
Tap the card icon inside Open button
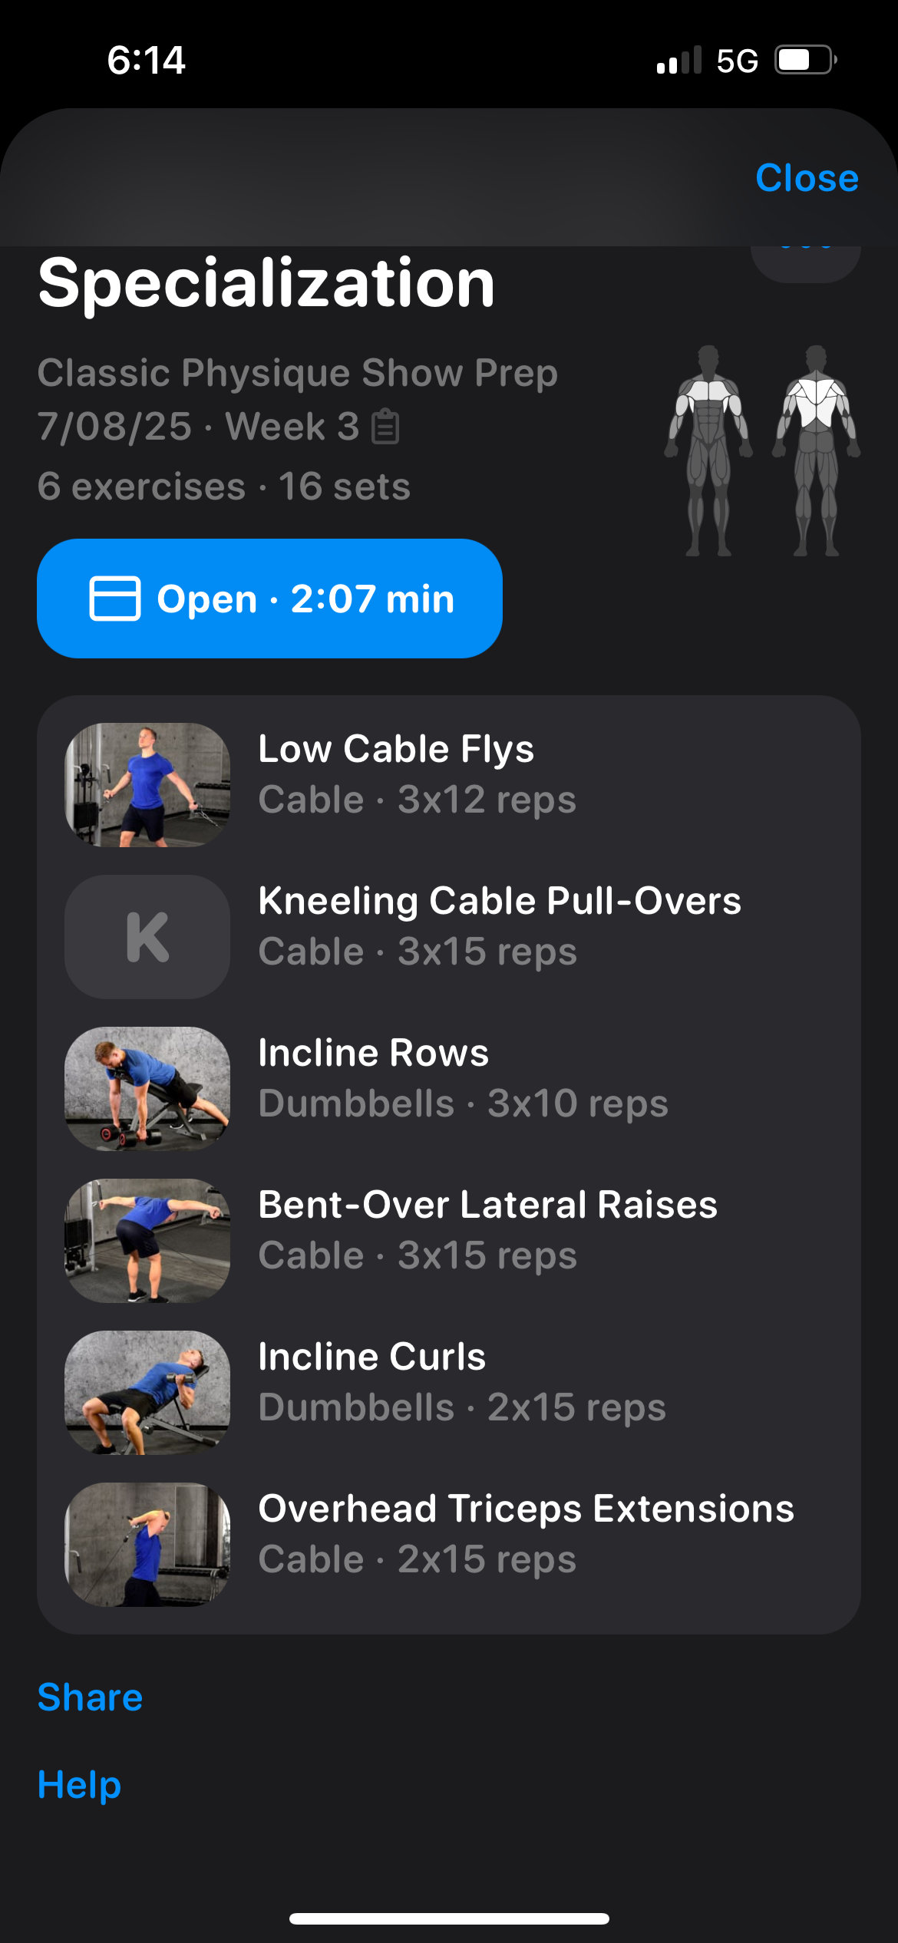[115, 599]
